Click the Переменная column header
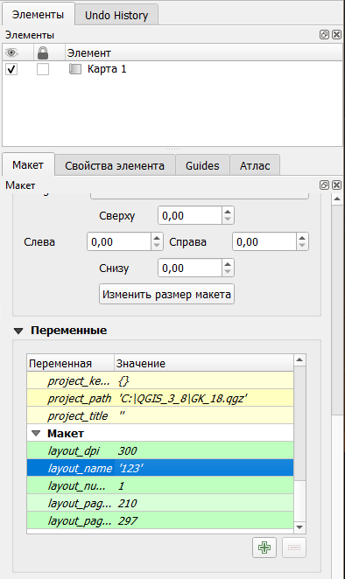The width and height of the screenshot is (345, 579). [x=71, y=363]
